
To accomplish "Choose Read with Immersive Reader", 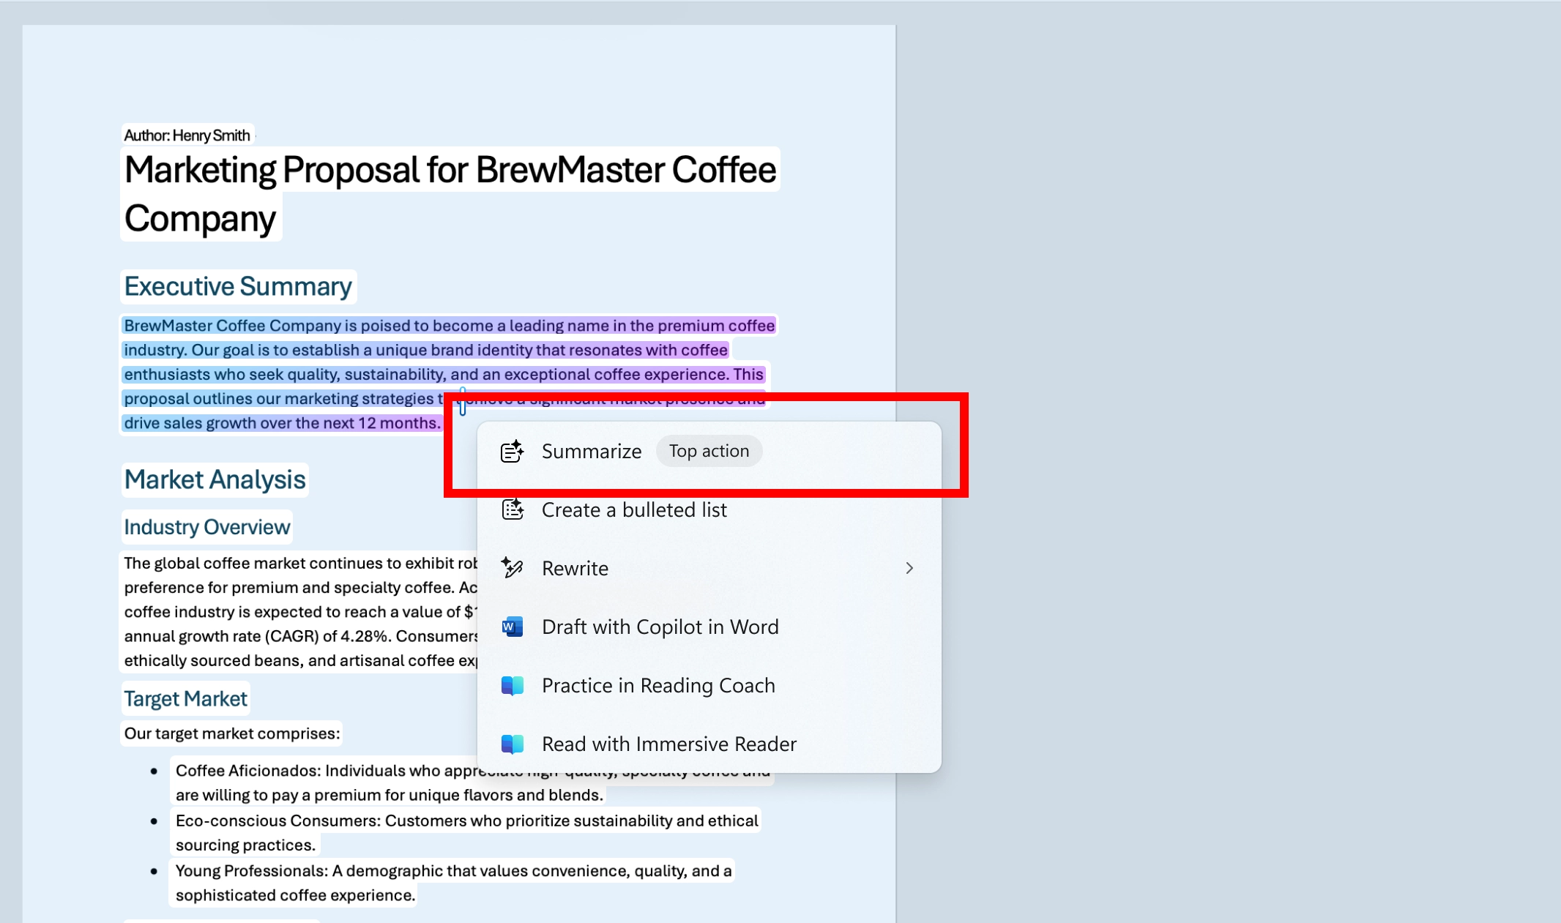I will click(709, 744).
